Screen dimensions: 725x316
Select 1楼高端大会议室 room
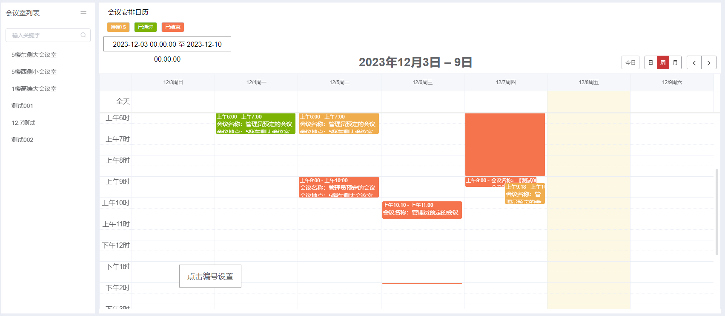point(34,89)
